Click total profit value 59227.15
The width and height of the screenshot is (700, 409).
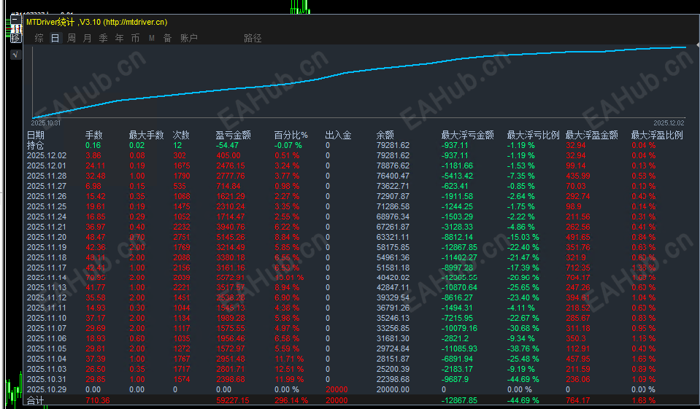(233, 400)
